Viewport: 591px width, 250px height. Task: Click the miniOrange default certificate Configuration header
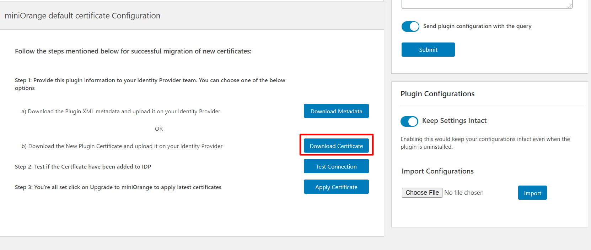(x=82, y=16)
